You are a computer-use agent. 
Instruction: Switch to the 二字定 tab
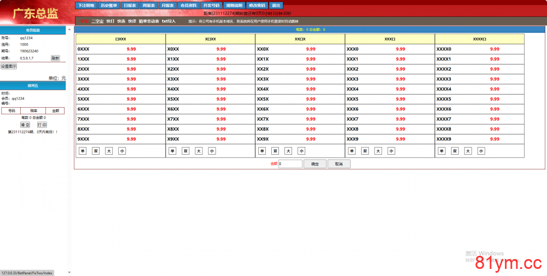97,21
